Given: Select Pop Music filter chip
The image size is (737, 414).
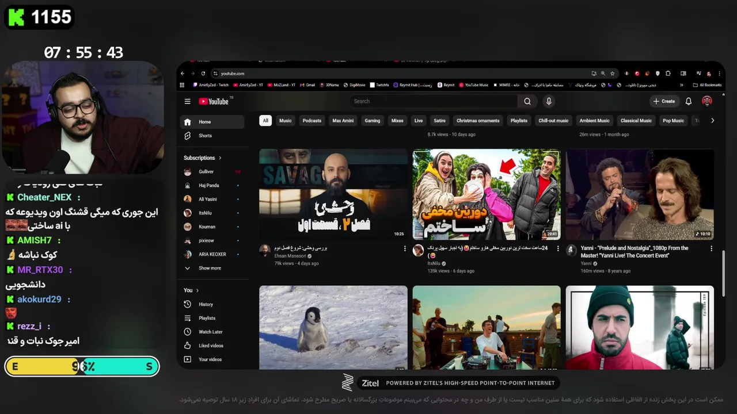Looking at the screenshot, I should pyautogui.click(x=673, y=121).
